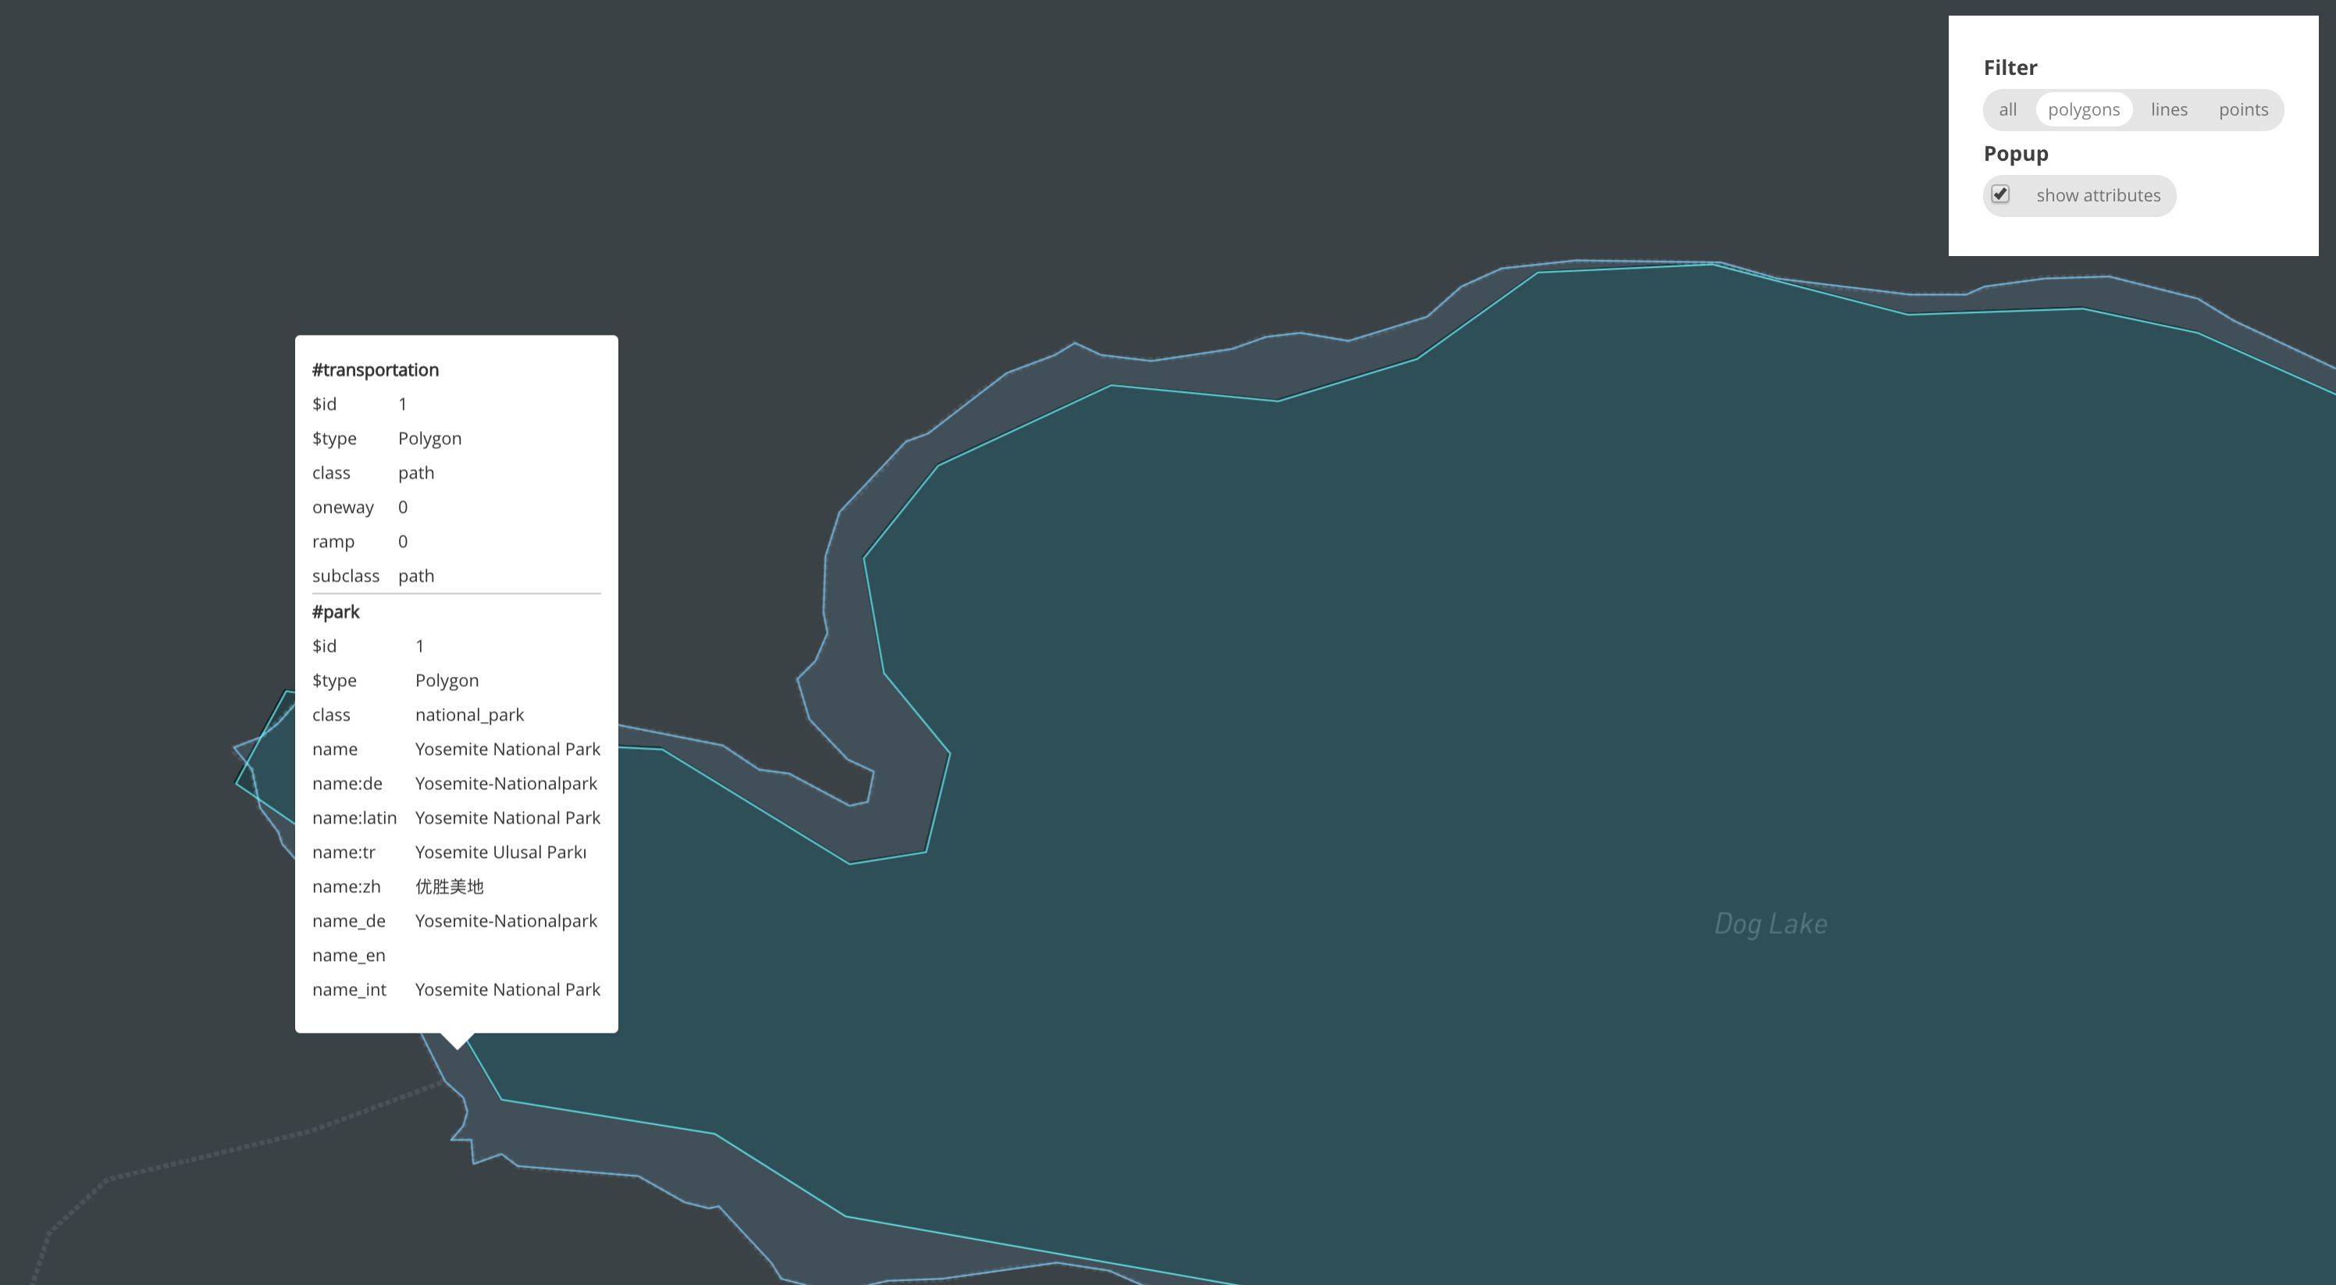
Task: Uncheck the "show attributes" checkbox
Action: [x=2001, y=193]
